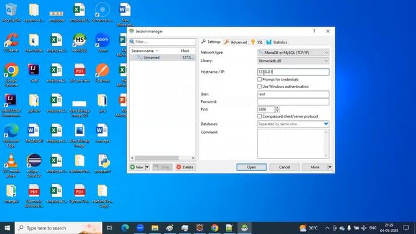Focus the taskbar search box

click(58, 228)
